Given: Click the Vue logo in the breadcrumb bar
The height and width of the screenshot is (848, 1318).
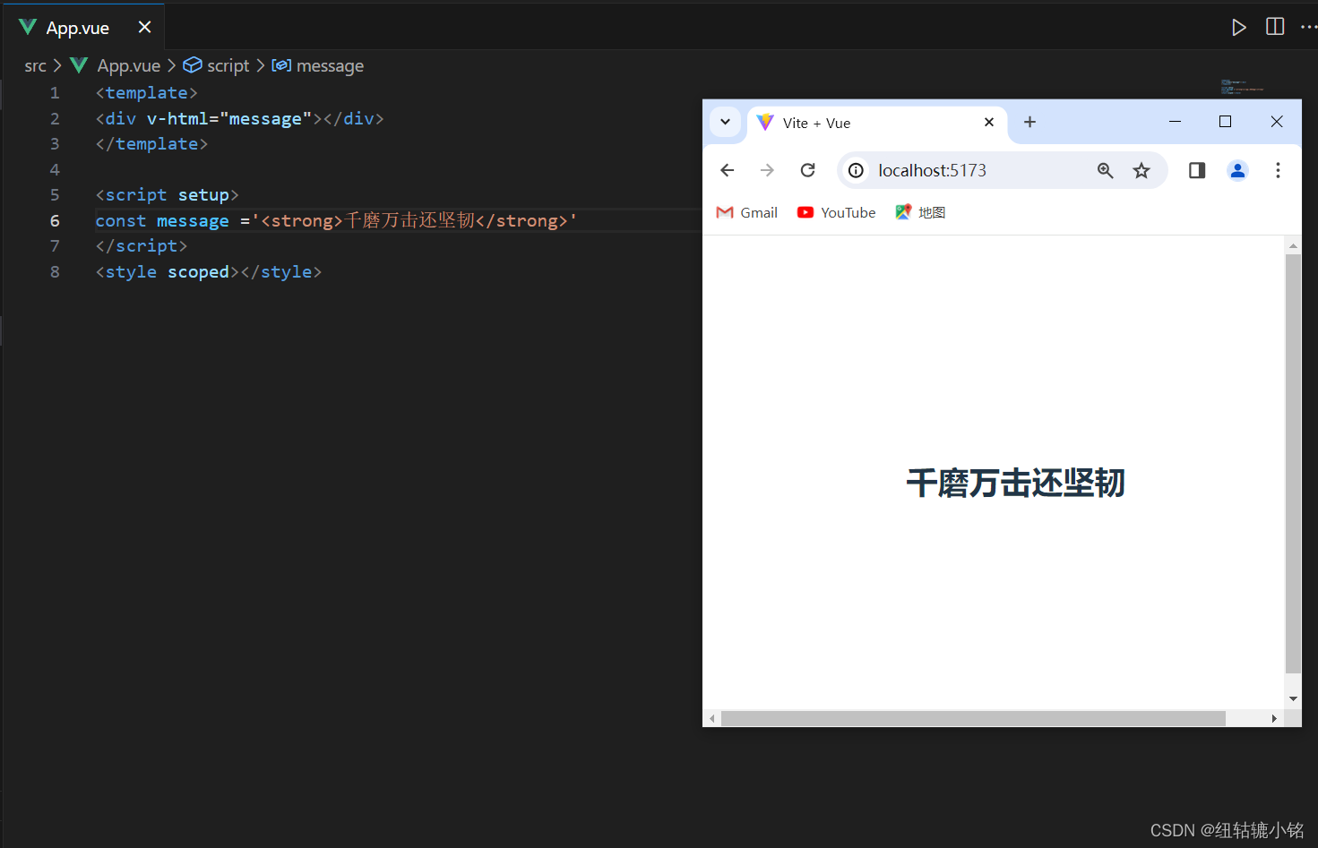Looking at the screenshot, I should pos(79,64).
